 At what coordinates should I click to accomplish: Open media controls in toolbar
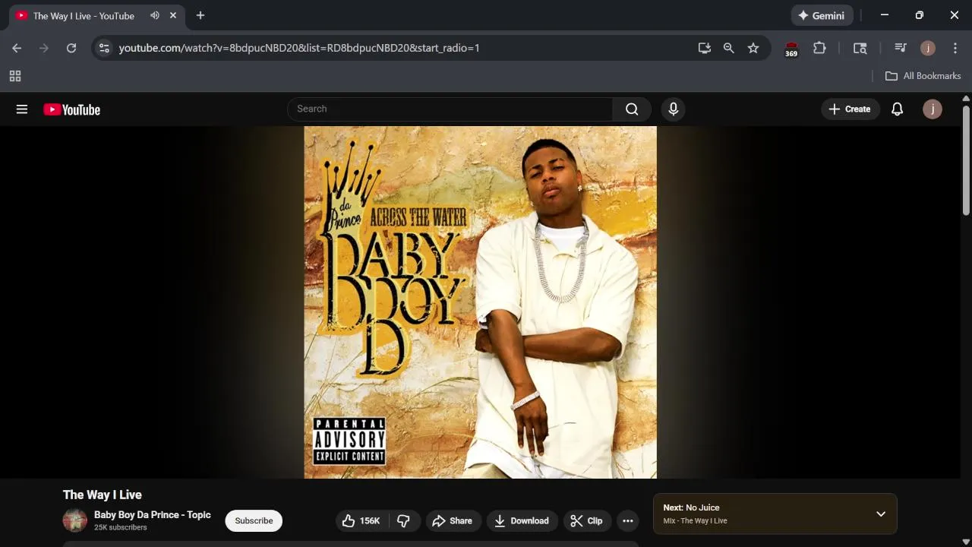[x=901, y=48]
